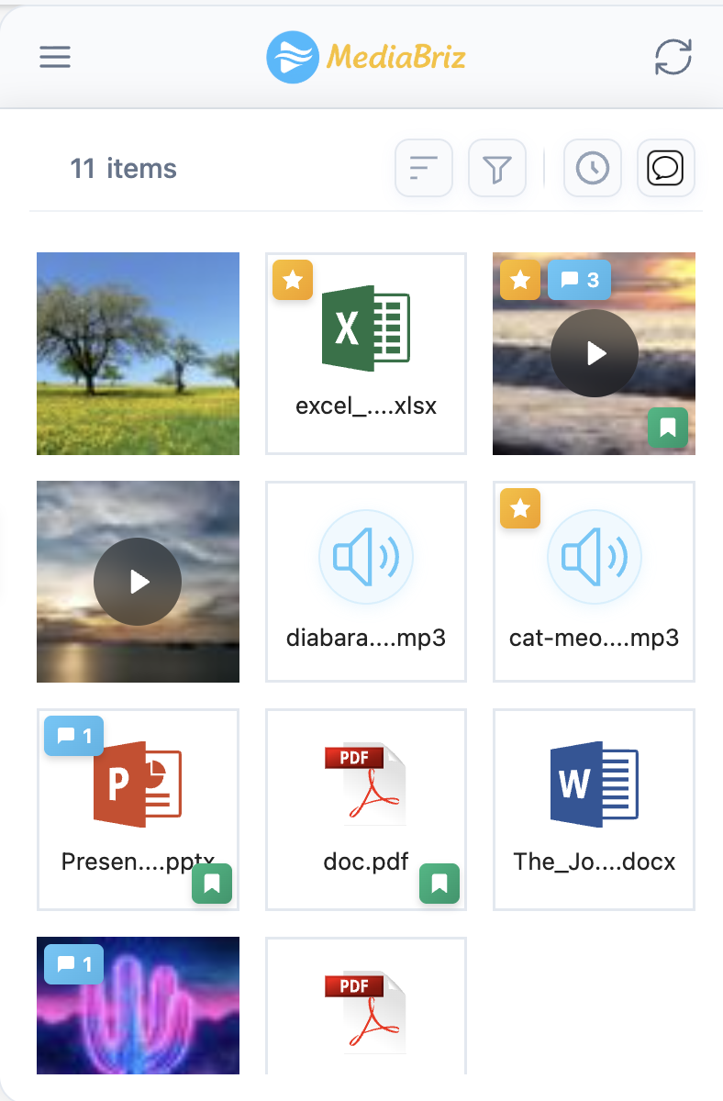Open the comment badge showing 3 on the sunset video
This screenshot has width=723, height=1101.
578,281
